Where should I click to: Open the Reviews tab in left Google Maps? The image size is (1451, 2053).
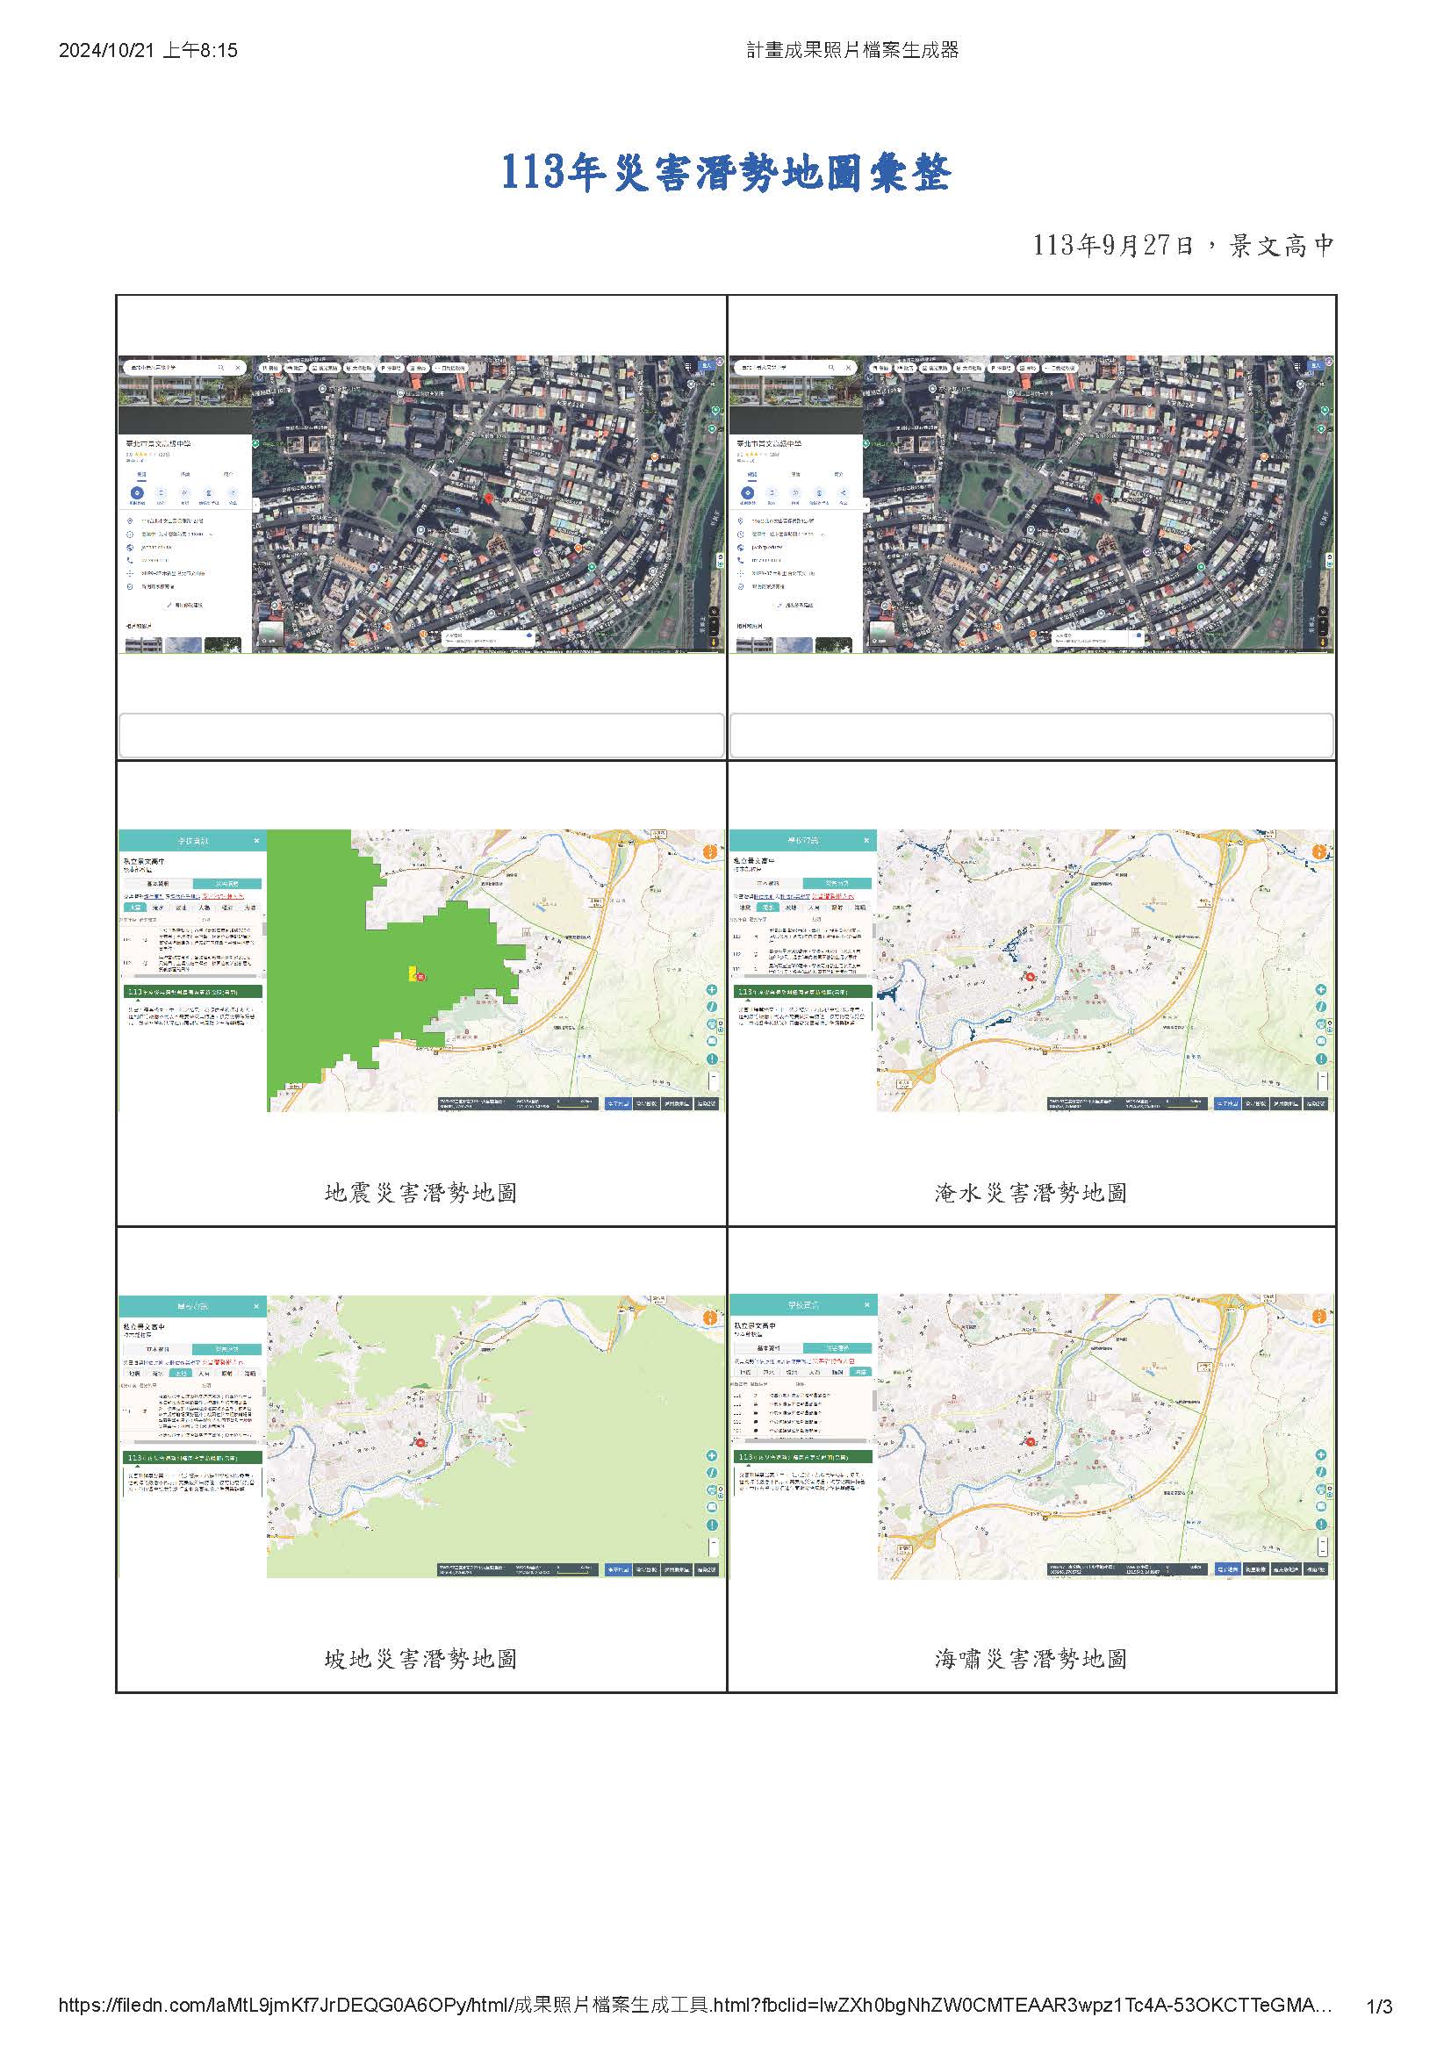(x=185, y=475)
